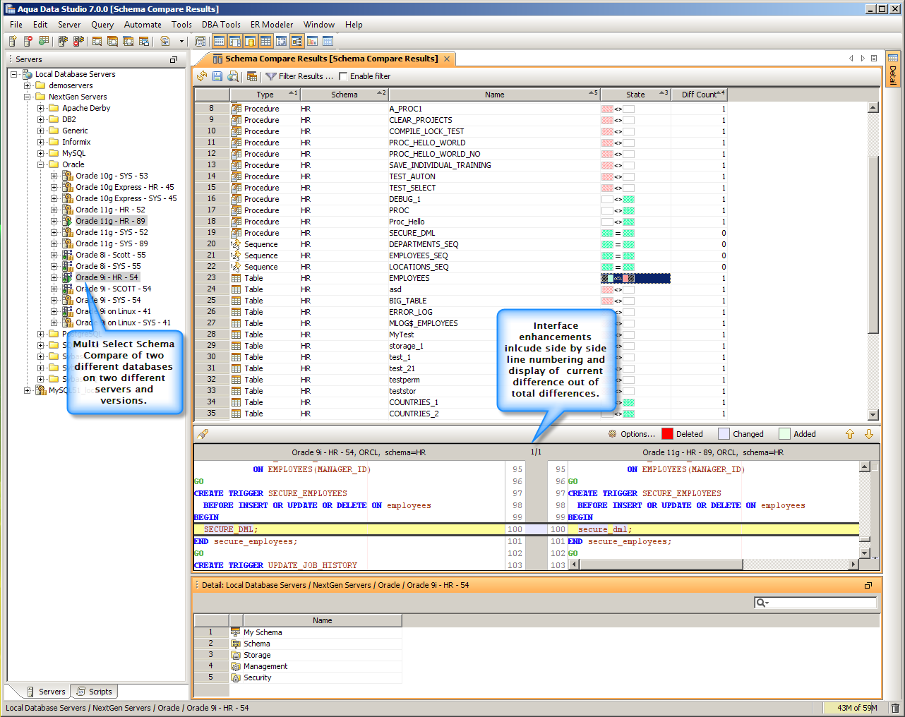Select the ERROR_LOG table row name
905x717 pixels.
coord(411,312)
